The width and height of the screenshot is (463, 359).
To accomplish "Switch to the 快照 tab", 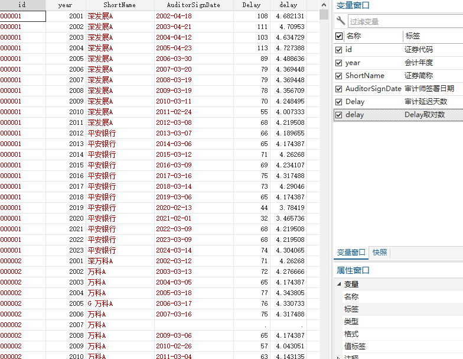I will click(x=380, y=252).
